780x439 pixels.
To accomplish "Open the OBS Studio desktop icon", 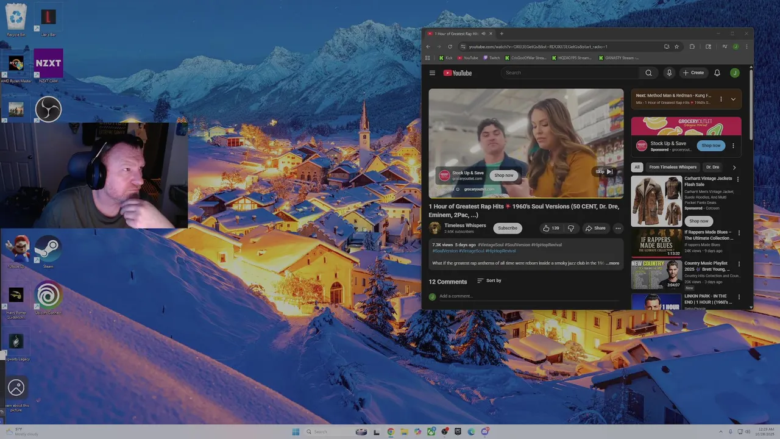I will pos(48,110).
